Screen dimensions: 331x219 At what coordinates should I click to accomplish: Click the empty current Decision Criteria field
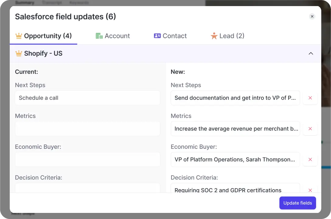pos(87,188)
